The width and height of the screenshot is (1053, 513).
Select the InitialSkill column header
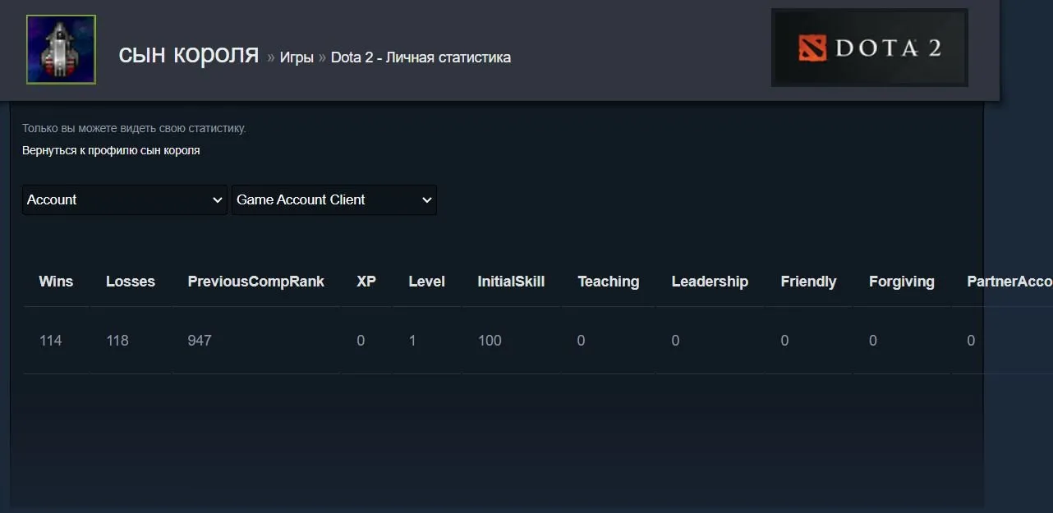pyautogui.click(x=511, y=282)
